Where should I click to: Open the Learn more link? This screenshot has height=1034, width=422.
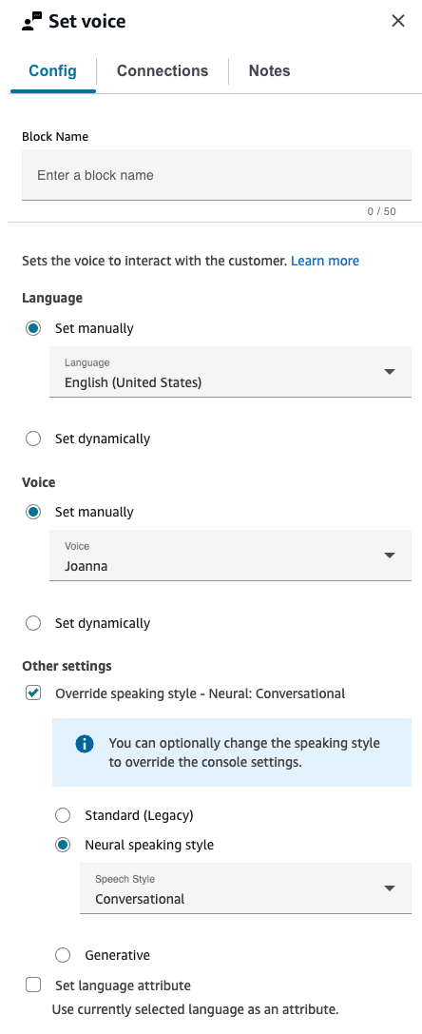coord(325,261)
